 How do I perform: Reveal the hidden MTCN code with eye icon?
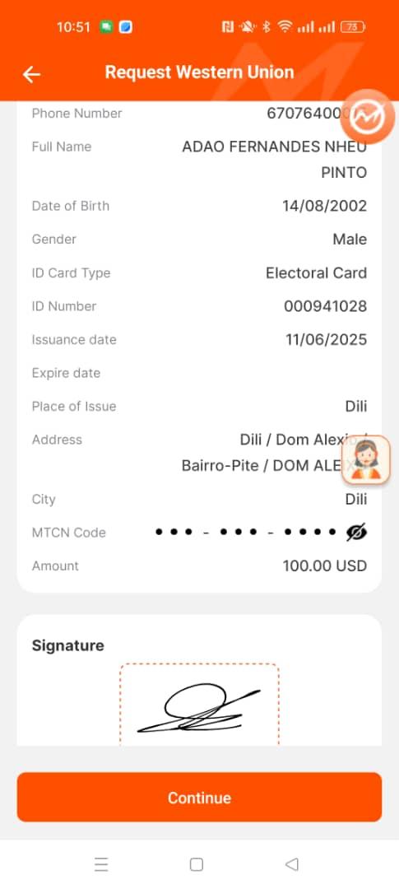(356, 533)
